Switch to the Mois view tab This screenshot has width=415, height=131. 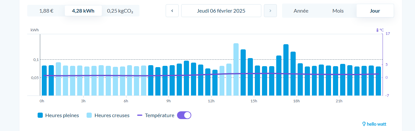(338, 11)
